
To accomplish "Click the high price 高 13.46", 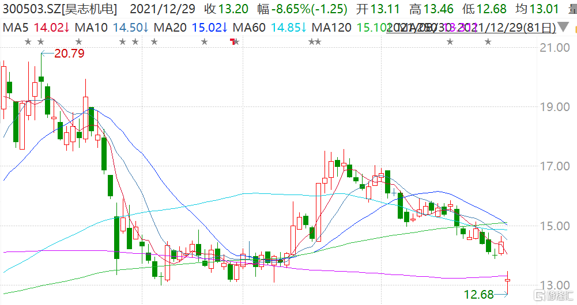I will pos(431,9).
